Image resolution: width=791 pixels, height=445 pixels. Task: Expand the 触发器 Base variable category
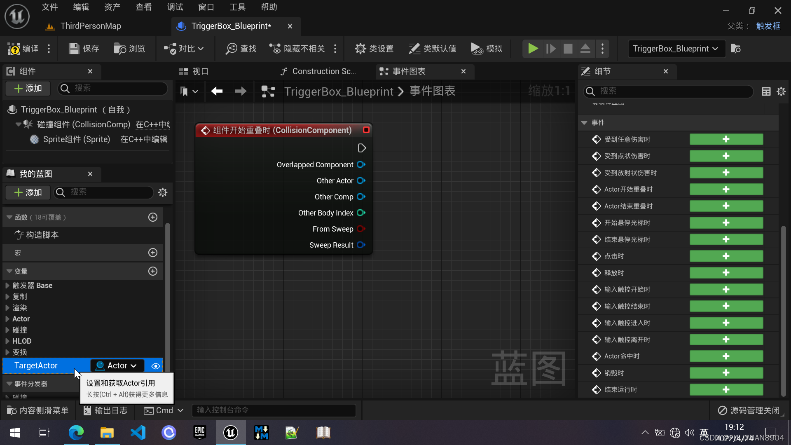coord(7,286)
